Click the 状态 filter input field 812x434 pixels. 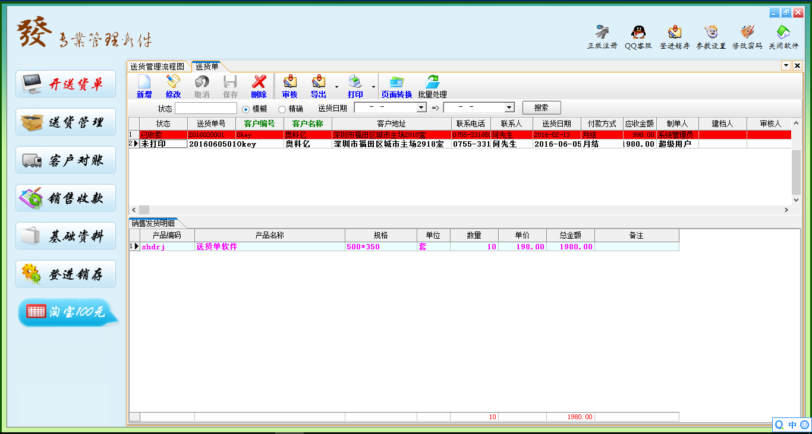point(206,108)
